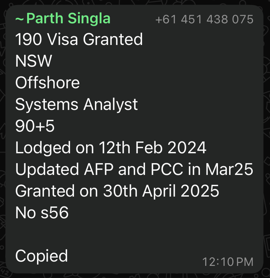Click Updated AFP and PCC line
The height and width of the screenshot is (278, 270).
coord(134,170)
